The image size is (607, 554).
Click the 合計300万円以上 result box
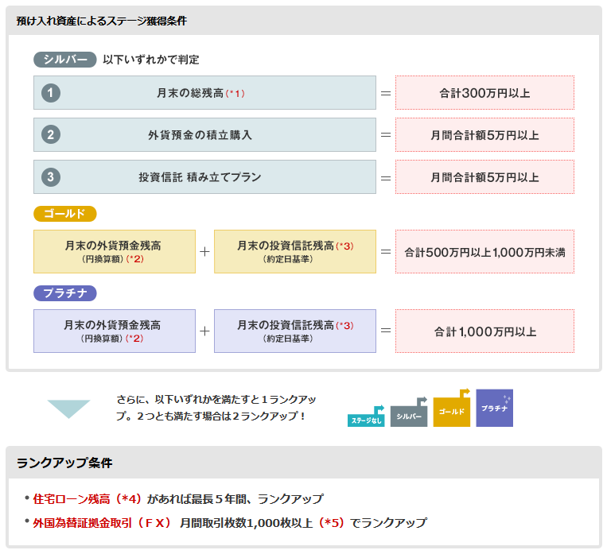484,93
